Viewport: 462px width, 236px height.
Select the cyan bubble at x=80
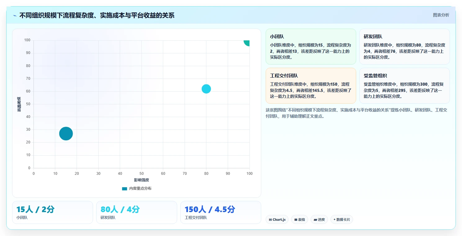click(206, 89)
